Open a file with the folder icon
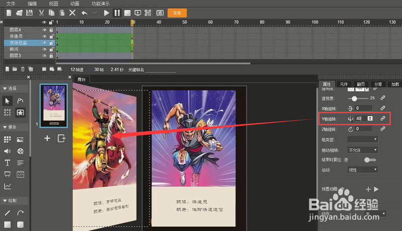This screenshot has width=402, height=231. pyautogui.click(x=19, y=13)
